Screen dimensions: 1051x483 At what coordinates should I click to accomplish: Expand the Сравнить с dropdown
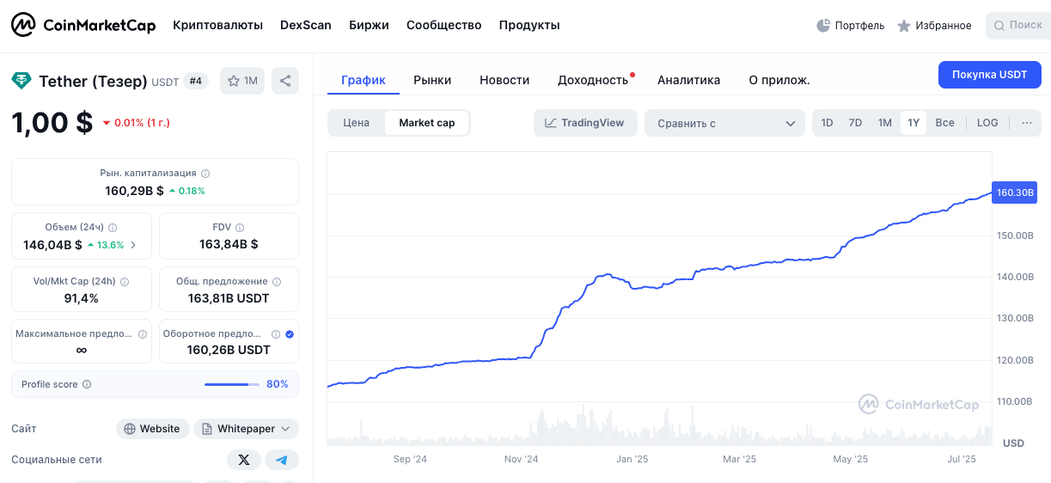coord(724,123)
